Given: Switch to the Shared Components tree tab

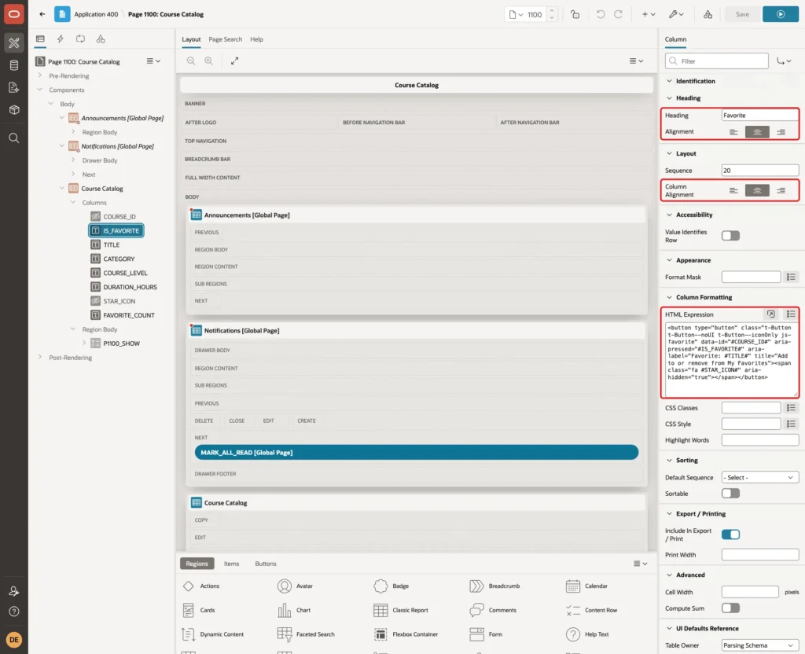Looking at the screenshot, I should coord(101,39).
